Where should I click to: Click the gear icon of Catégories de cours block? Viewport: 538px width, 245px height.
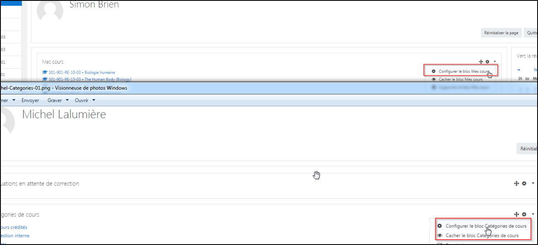click(524, 214)
